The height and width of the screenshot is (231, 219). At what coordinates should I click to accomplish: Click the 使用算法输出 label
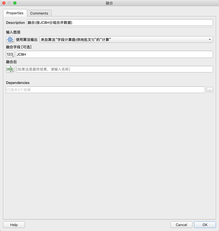tap(27, 40)
